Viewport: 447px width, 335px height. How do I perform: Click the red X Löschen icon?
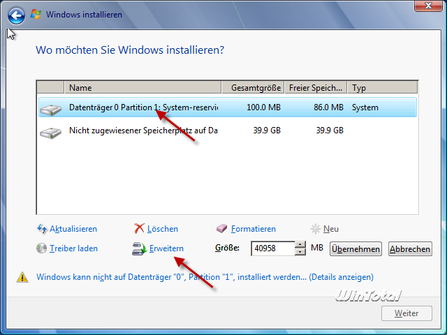pyautogui.click(x=139, y=228)
